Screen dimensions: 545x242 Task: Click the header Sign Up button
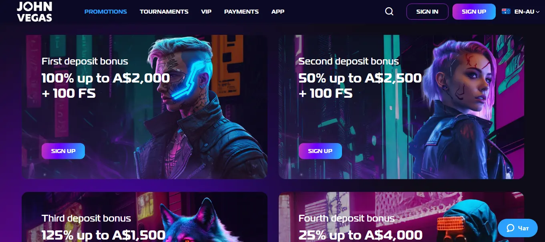[x=474, y=12]
